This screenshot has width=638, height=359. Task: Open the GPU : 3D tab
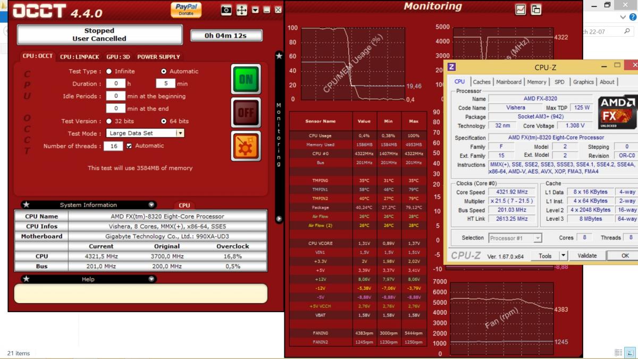coord(118,56)
